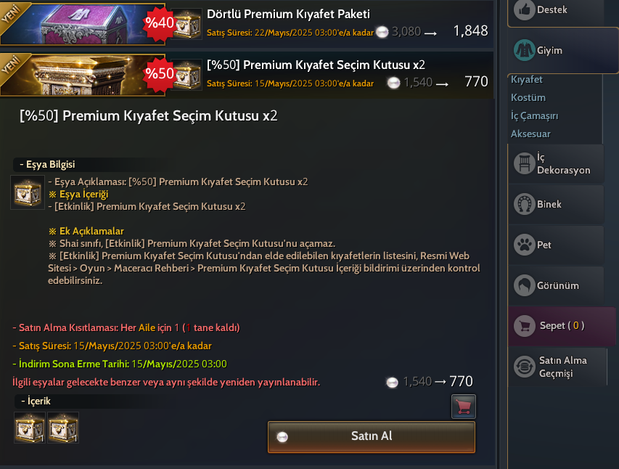The width and height of the screenshot is (619, 469).
Task: Open the Pet paw category
Action: tap(556, 245)
